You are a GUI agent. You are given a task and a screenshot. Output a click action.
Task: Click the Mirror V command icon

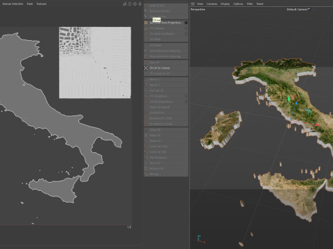pos(146,85)
